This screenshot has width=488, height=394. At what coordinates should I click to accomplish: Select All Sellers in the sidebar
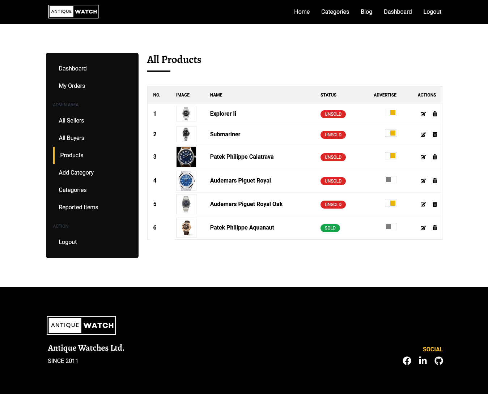tap(71, 120)
